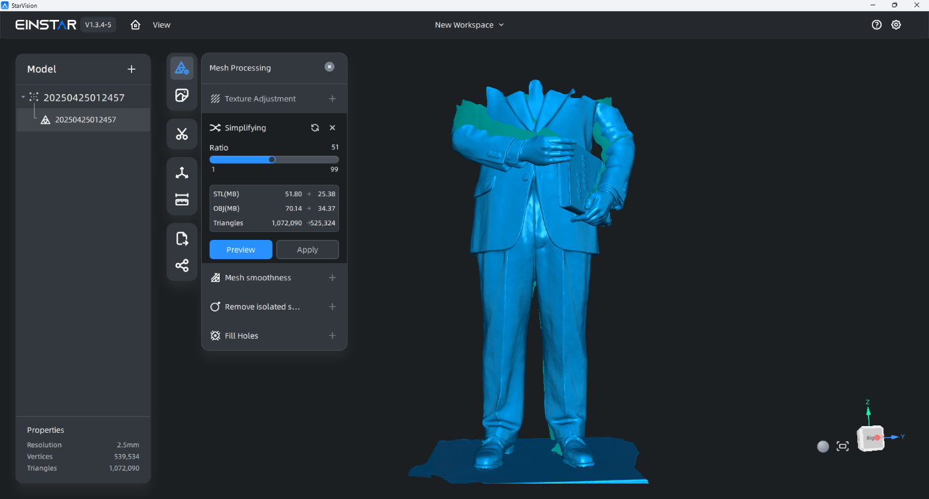929x499 pixels.
Task: Click the Ratio value 51
Action: click(x=334, y=148)
